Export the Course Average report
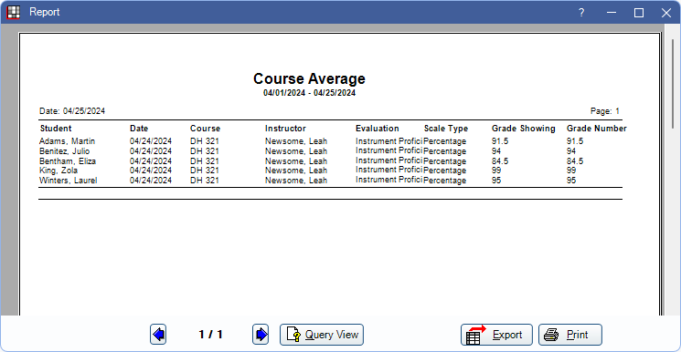The height and width of the screenshot is (352, 681). pyautogui.click(x=496, y=335)
